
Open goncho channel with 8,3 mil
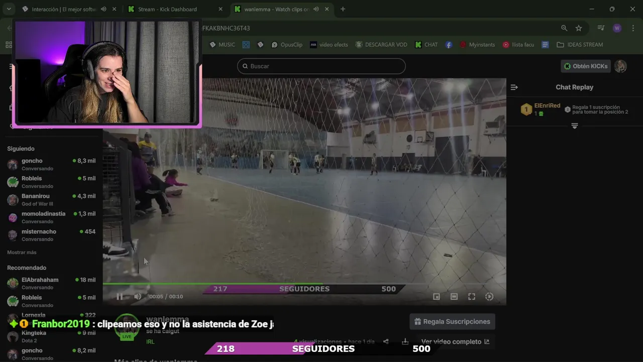tap(51, 164)
